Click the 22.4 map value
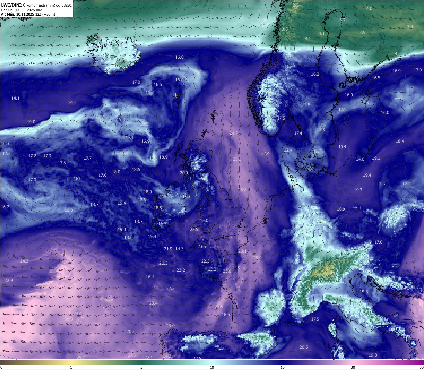Image resolution: width=424 pixels, height=370 pixels. point(265,153)
